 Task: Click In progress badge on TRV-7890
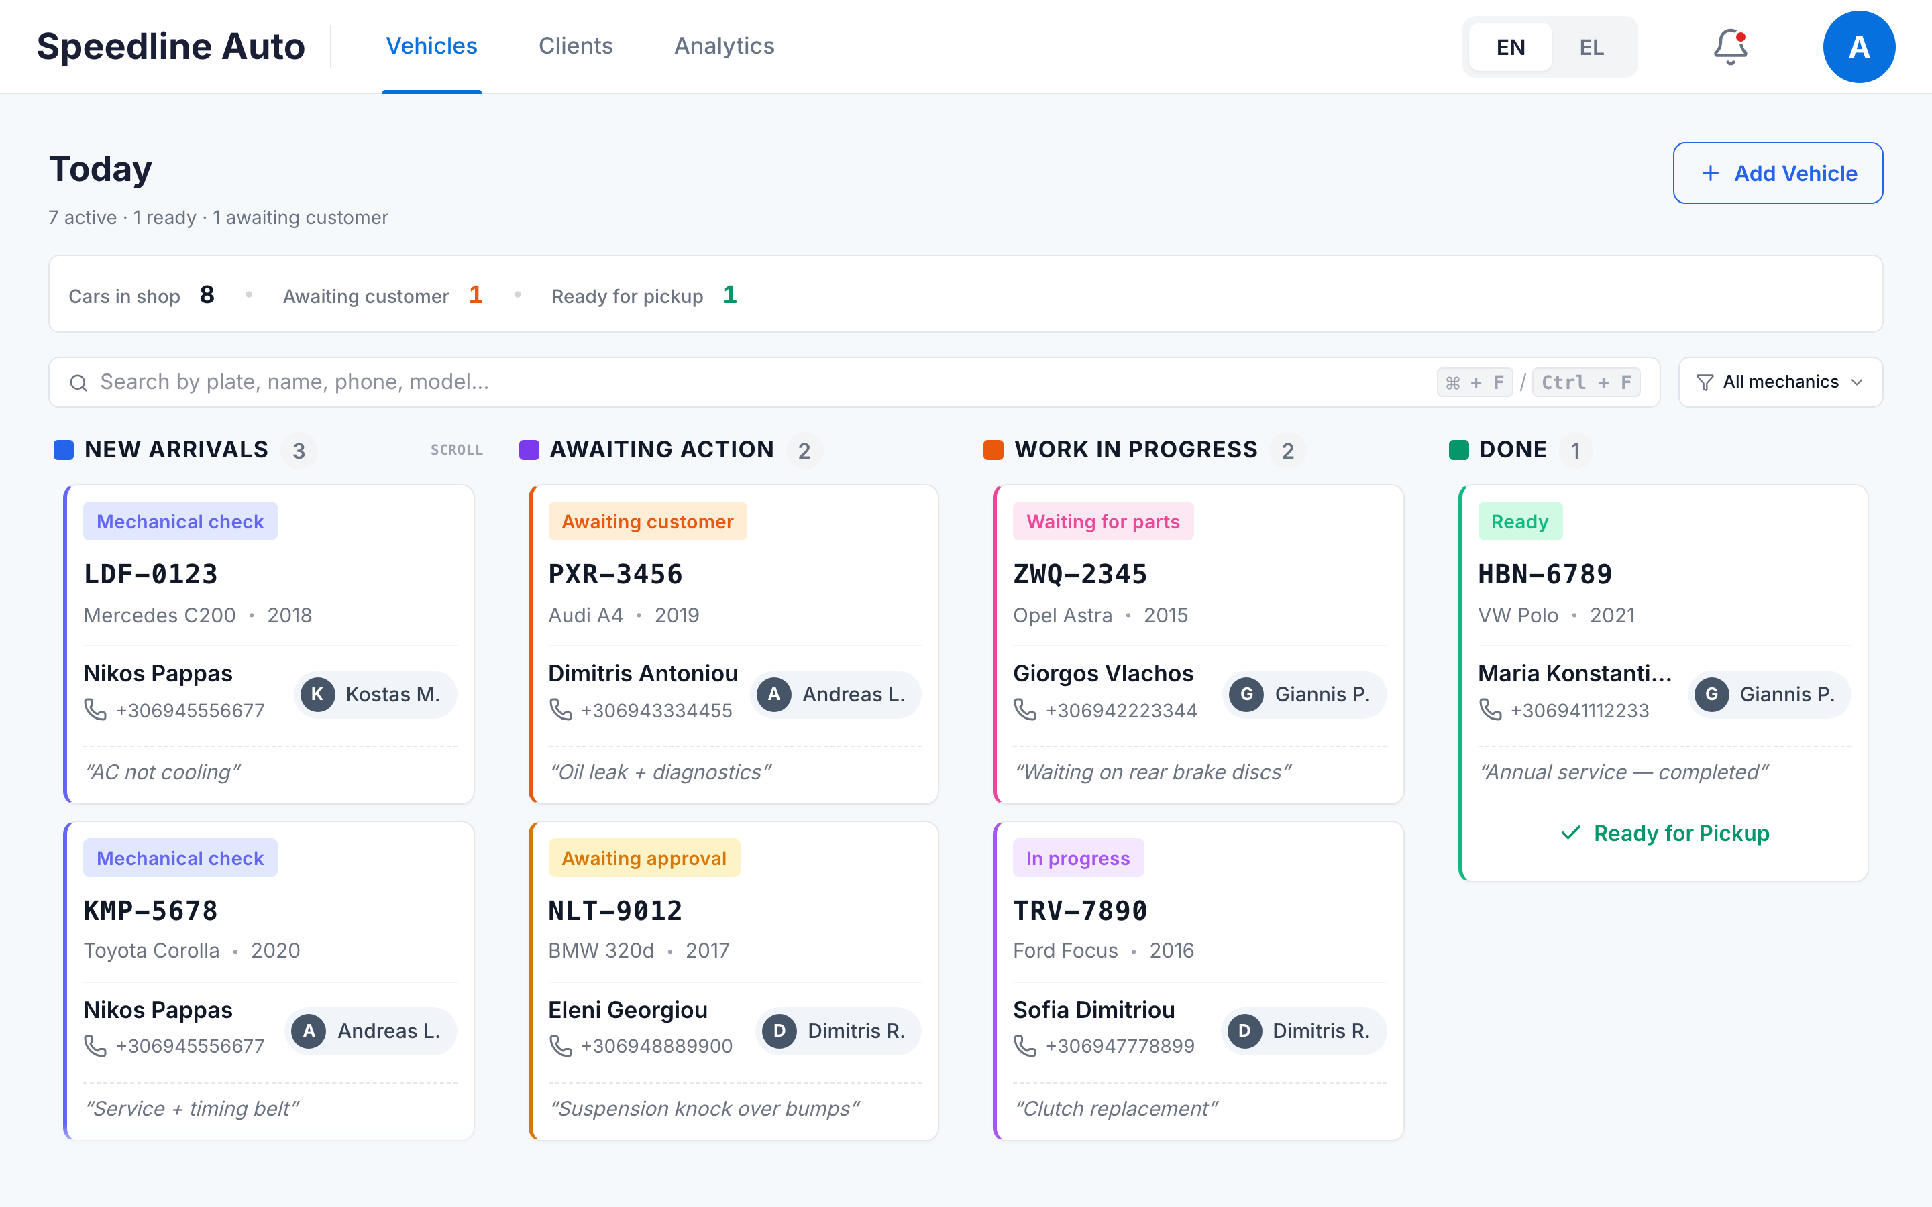[1078, 858]
